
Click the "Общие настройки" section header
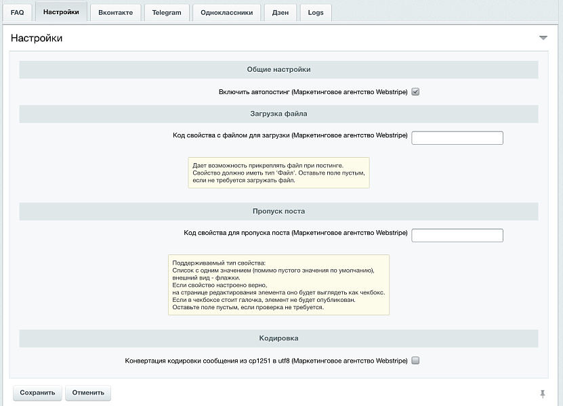tap(280, 68)
